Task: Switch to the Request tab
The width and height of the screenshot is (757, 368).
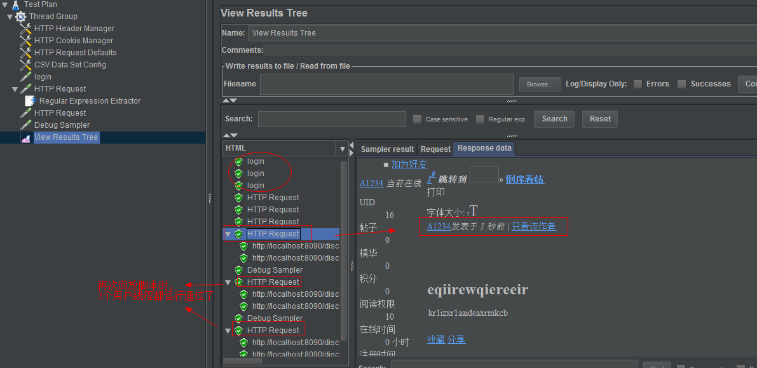Action: click(x=435, y=149)
